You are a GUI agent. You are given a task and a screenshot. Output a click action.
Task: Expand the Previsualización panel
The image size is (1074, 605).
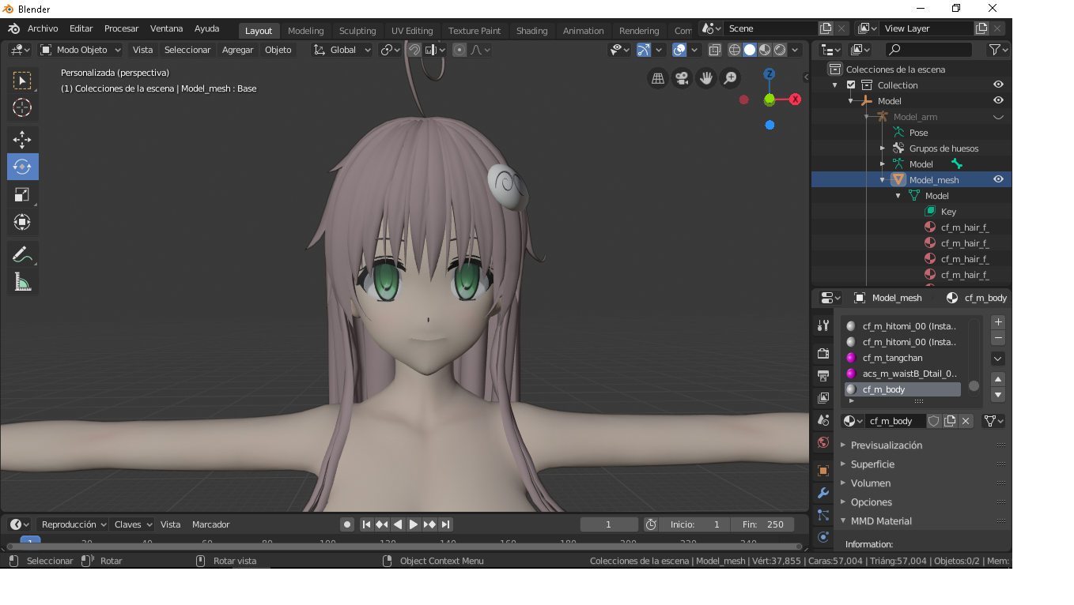[x=887, y=445]
